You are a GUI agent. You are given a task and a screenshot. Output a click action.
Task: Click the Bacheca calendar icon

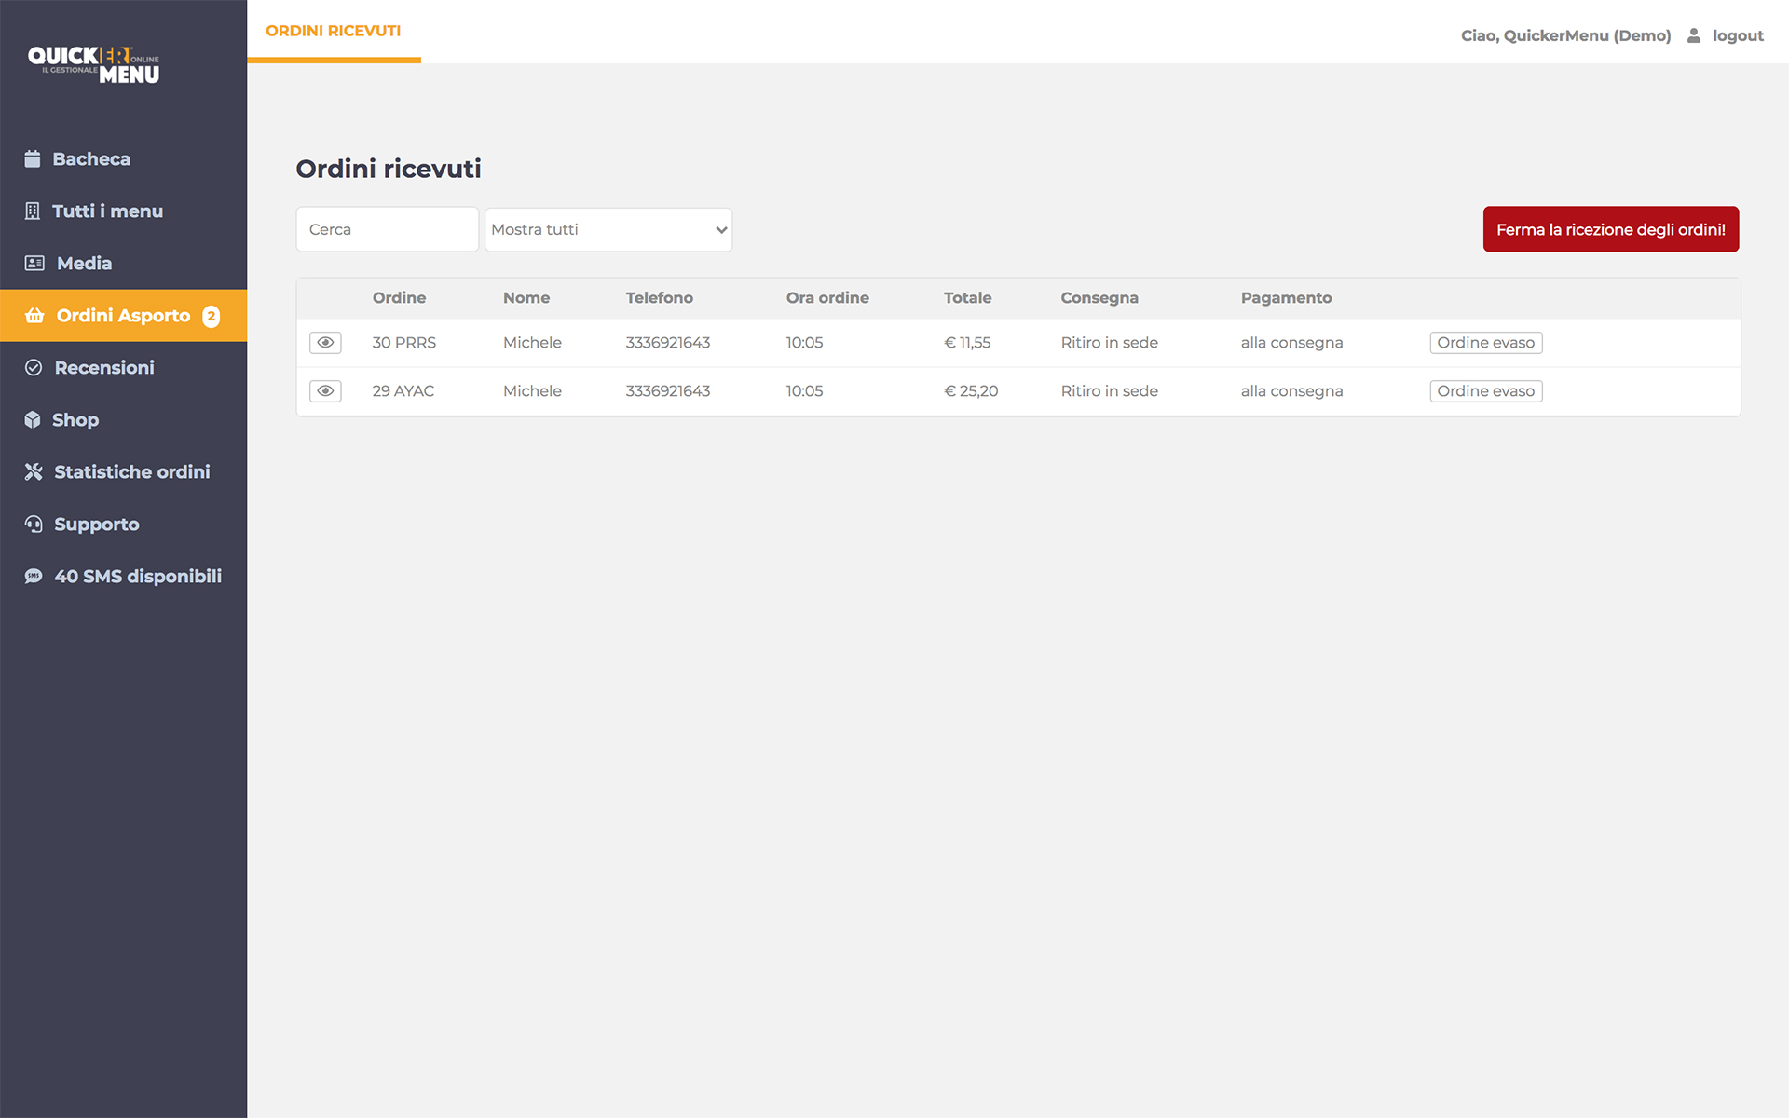tap(33, 159)
